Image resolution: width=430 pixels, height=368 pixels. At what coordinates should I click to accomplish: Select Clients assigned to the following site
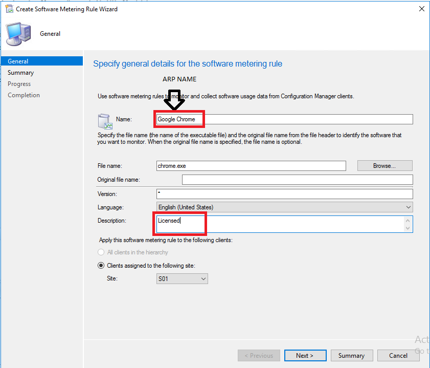101,265
